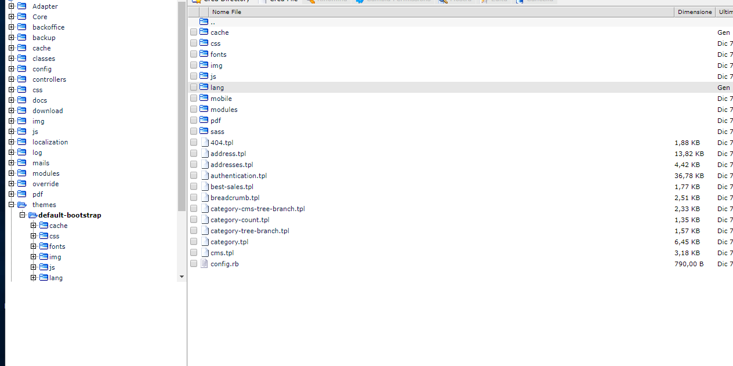
Task: Click the open themes folder icon in tree
Action: pos(22,204)
